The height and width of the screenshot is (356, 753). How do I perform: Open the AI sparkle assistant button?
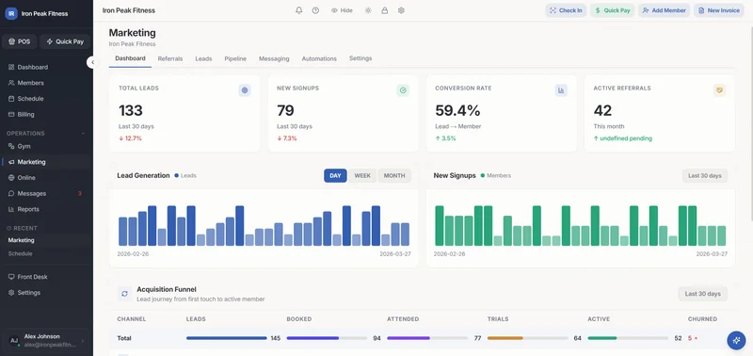coord(736,340)
